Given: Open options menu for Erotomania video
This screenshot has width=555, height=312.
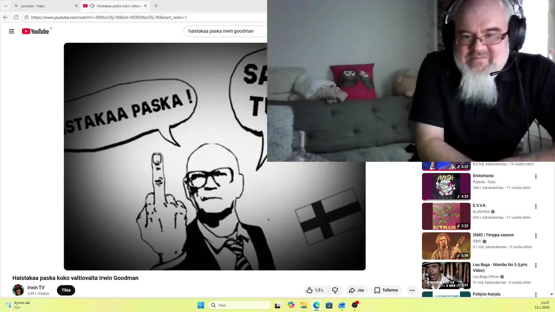Looking at the screenshot, I should point(536,176).
